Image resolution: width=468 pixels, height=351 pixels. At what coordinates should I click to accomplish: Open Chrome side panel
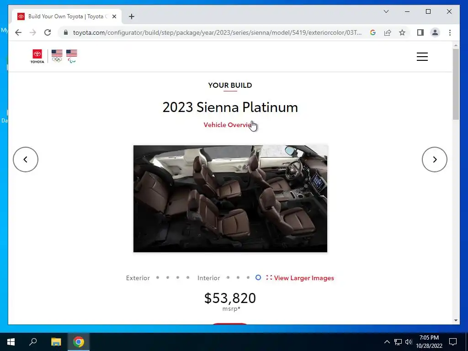[420, 32]
